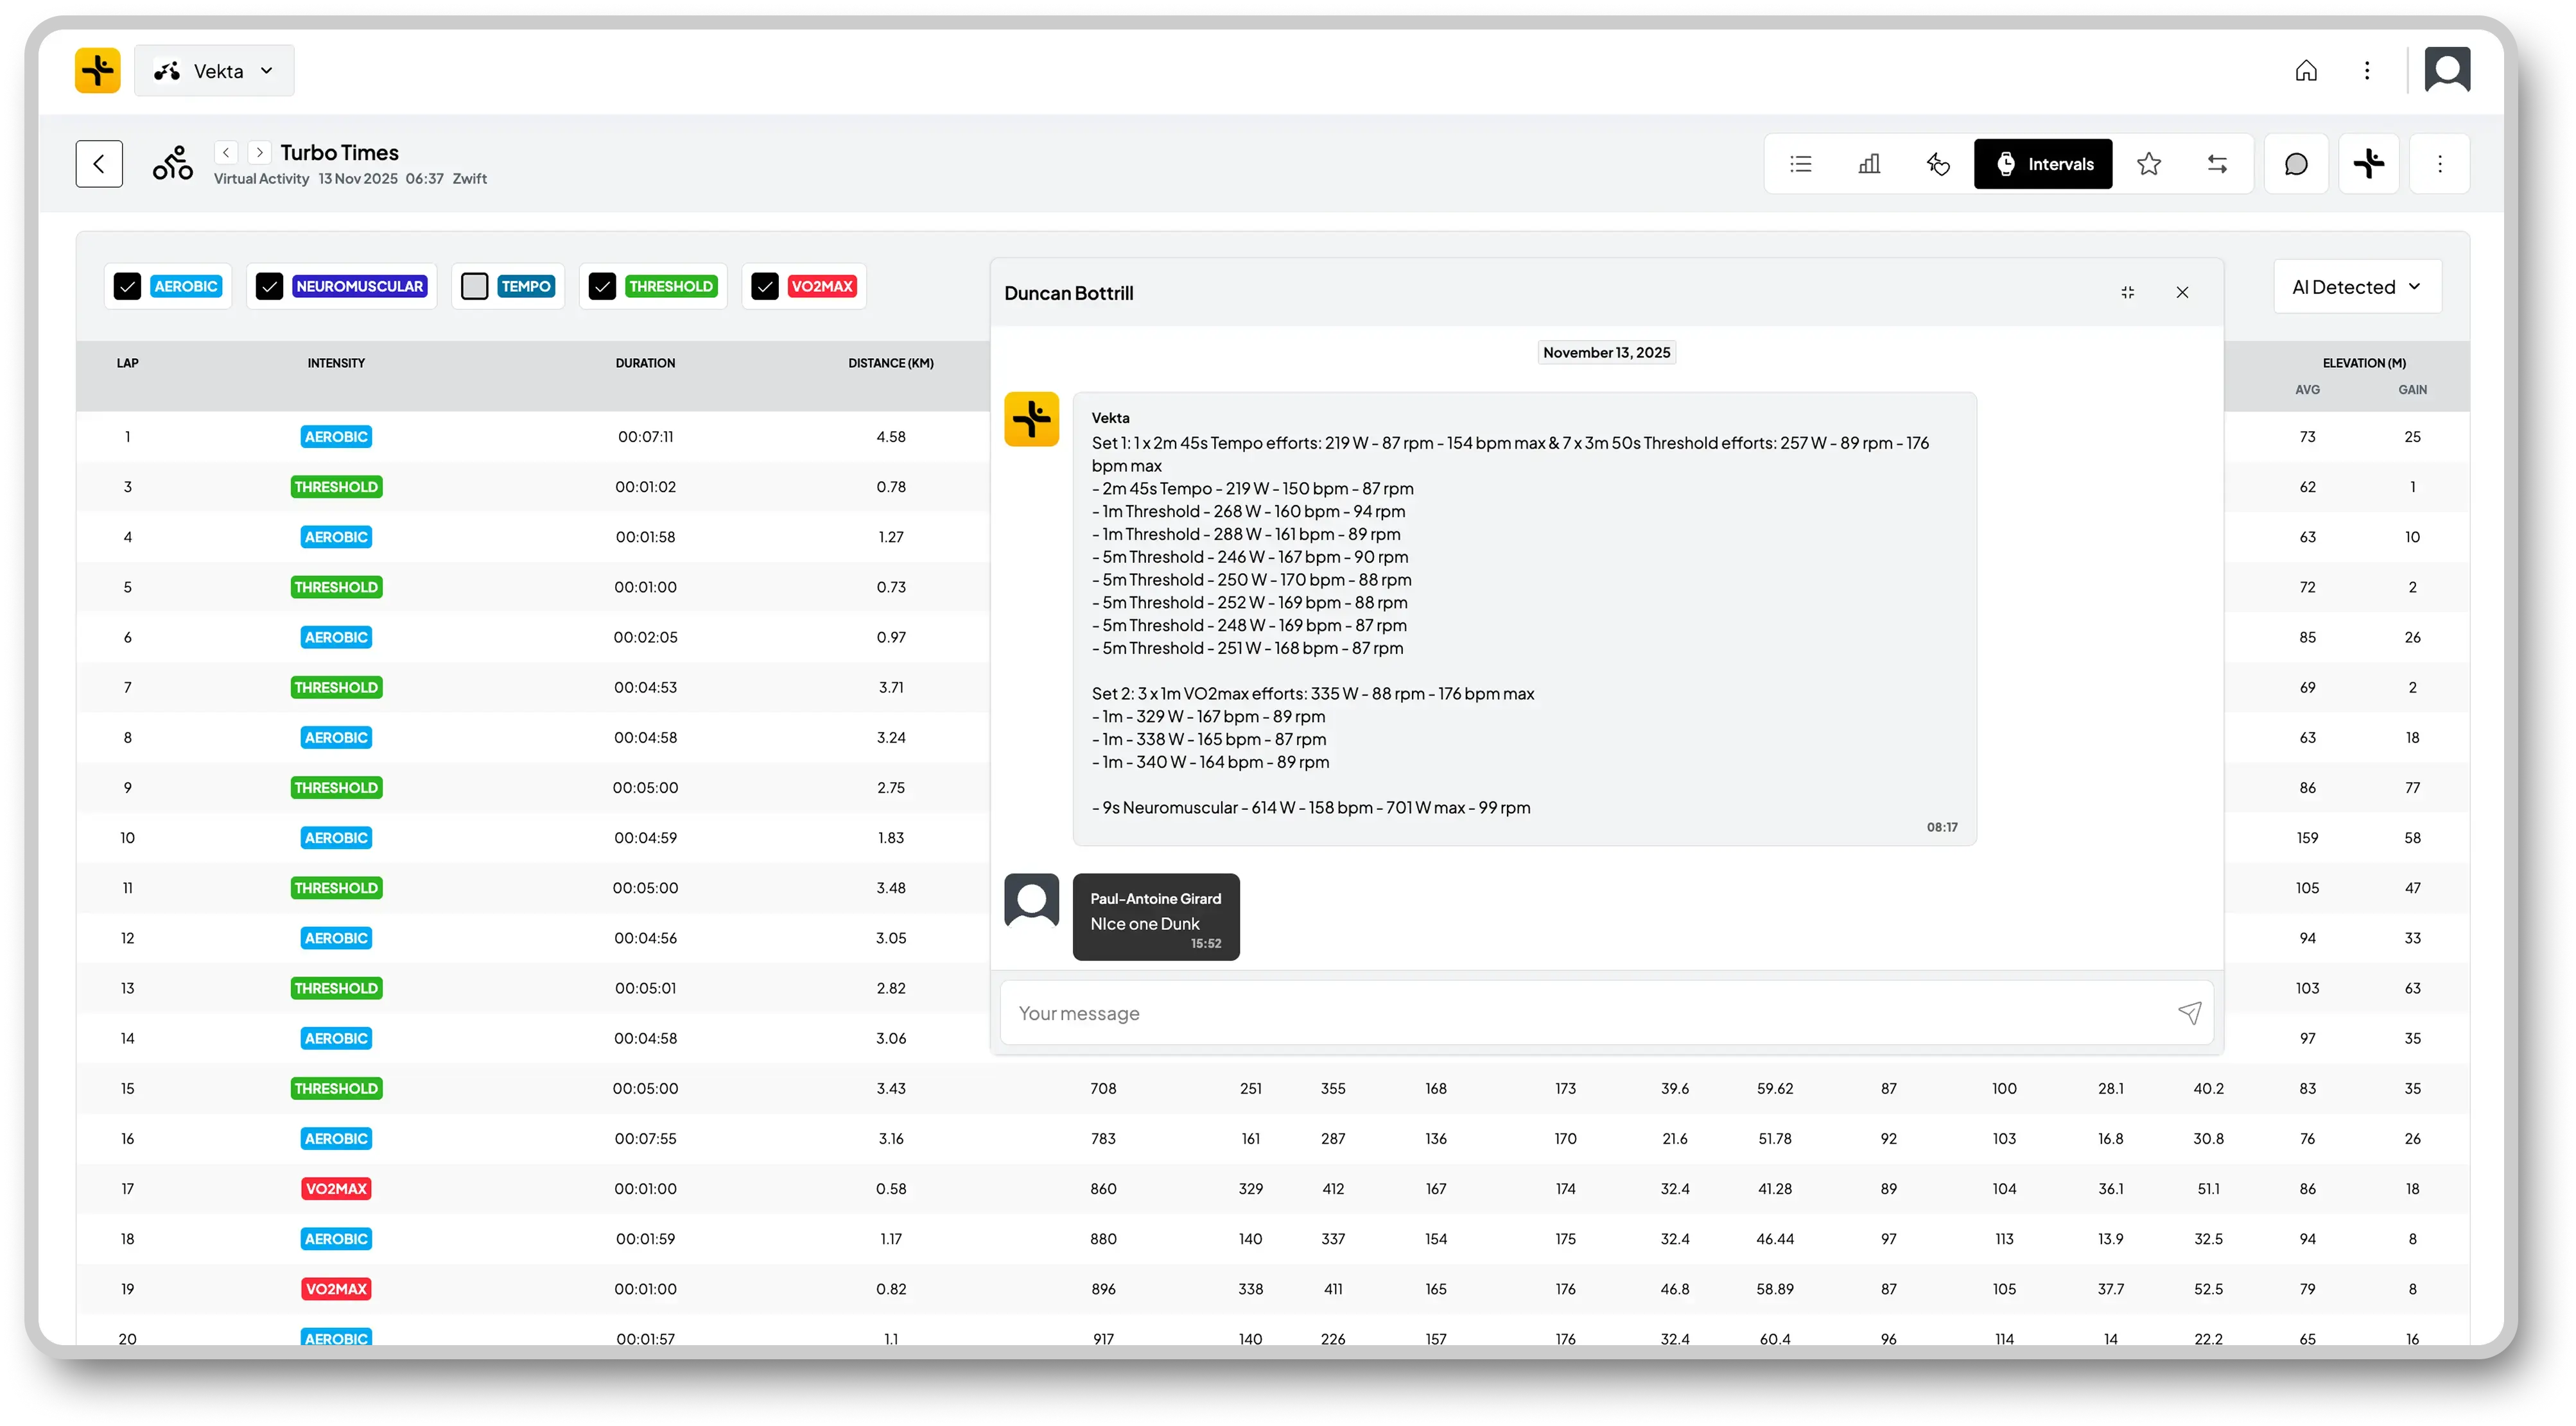Expand the Vekta workspace dropdown
Screen dimensions: 2576x1426
click(x=214, y=71)
